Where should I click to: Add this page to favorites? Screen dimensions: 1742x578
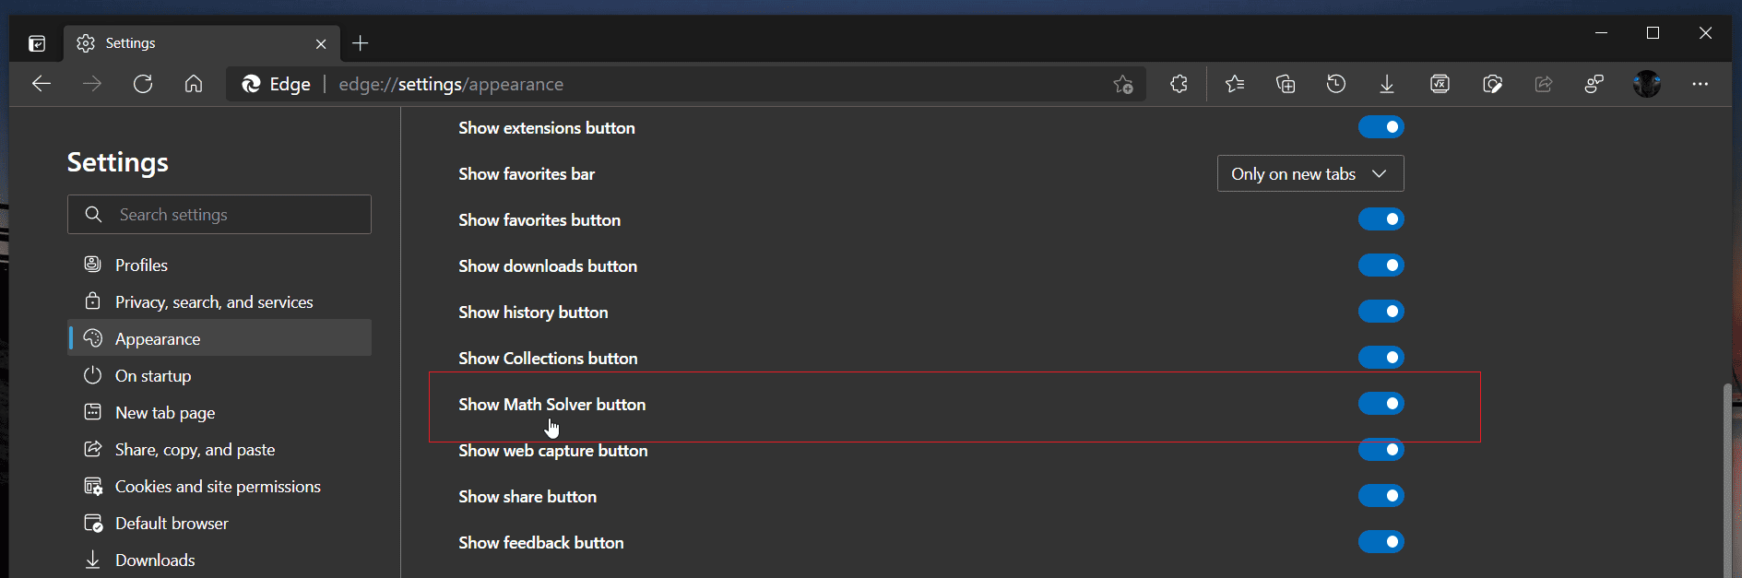(x=1122, y=84)
